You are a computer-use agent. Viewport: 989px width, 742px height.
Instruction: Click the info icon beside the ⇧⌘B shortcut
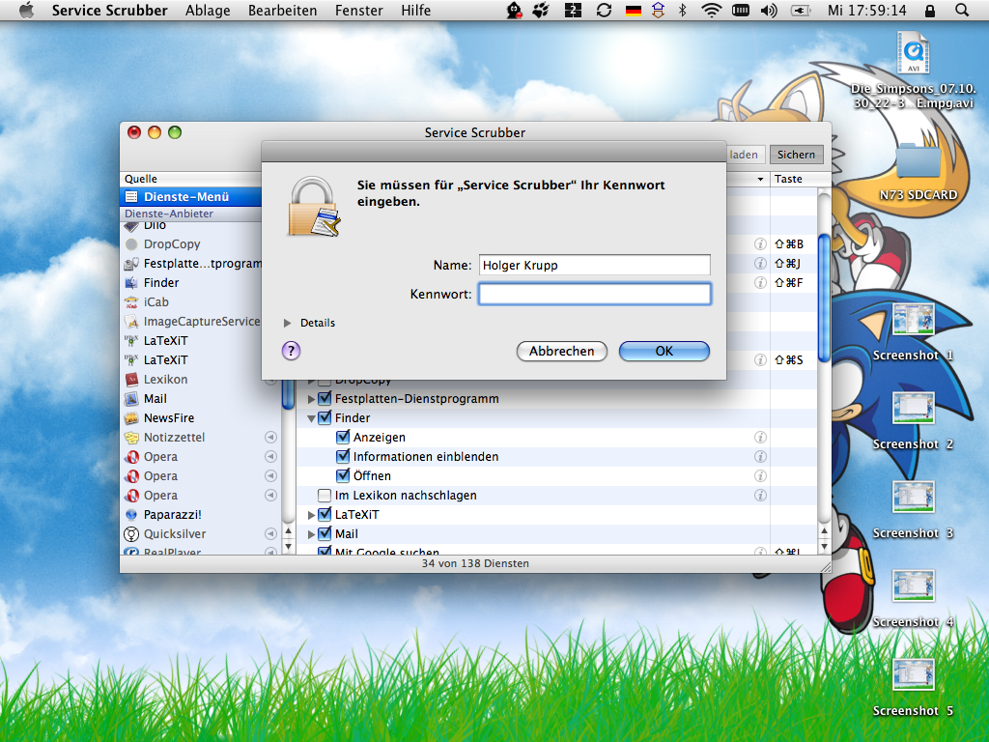point(761,244)
